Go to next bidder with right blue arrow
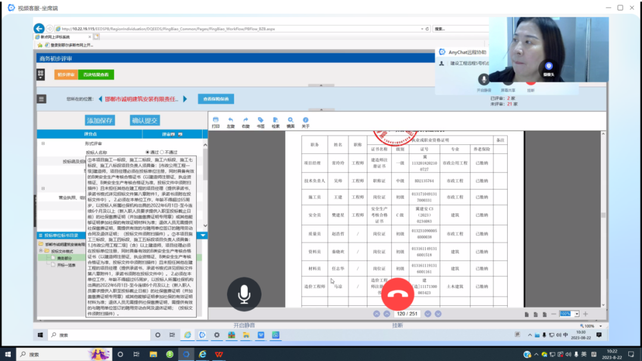Viewport: 642px width, 361px height. 185,99
